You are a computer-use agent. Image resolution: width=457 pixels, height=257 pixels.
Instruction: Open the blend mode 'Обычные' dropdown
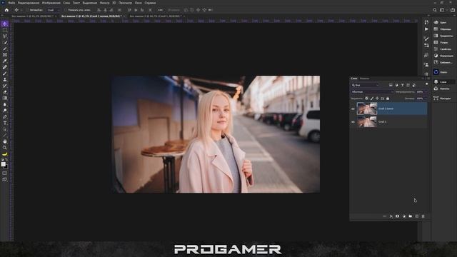[x=372, y=92]
